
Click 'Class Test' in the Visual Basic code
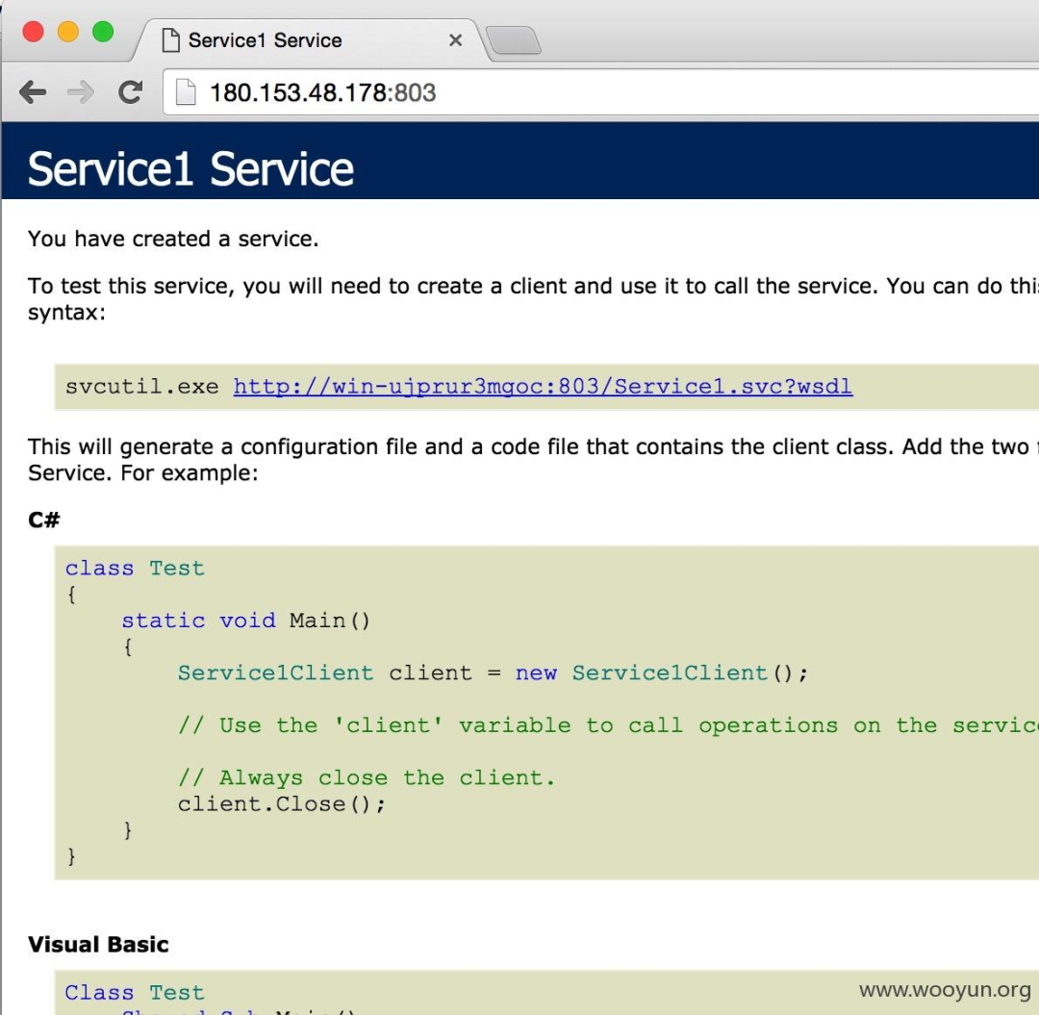coord(135,993)
